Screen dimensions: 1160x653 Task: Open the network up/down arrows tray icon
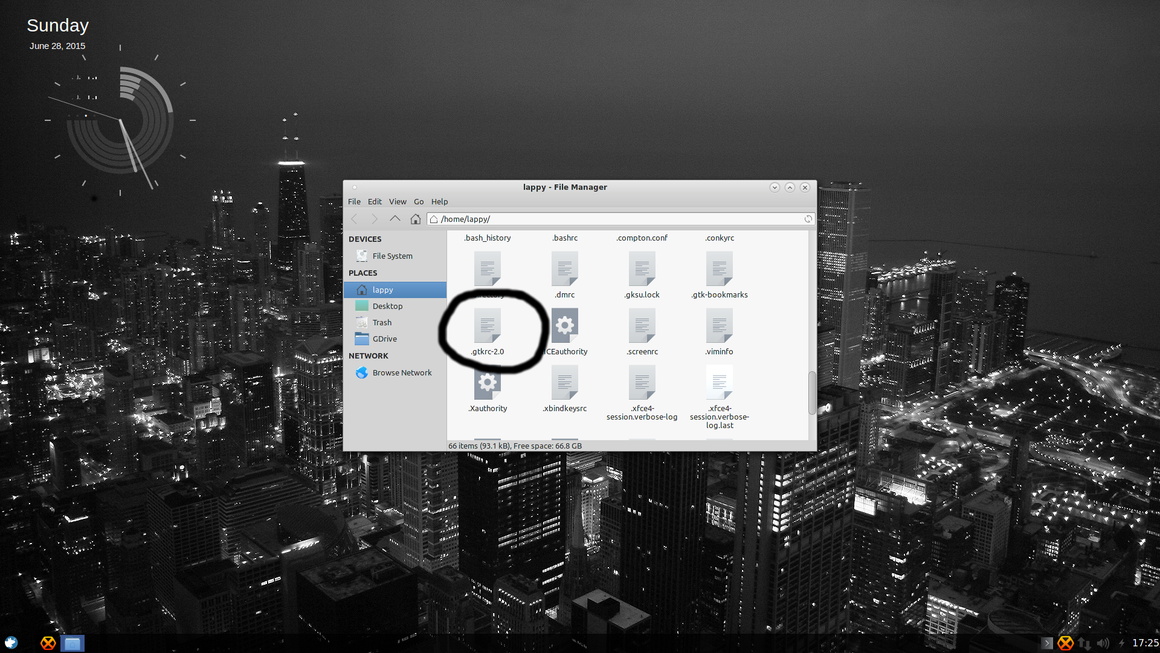[x=1084, y=643]
